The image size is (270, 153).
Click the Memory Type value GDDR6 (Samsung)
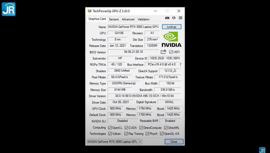(x=124, y=83)
